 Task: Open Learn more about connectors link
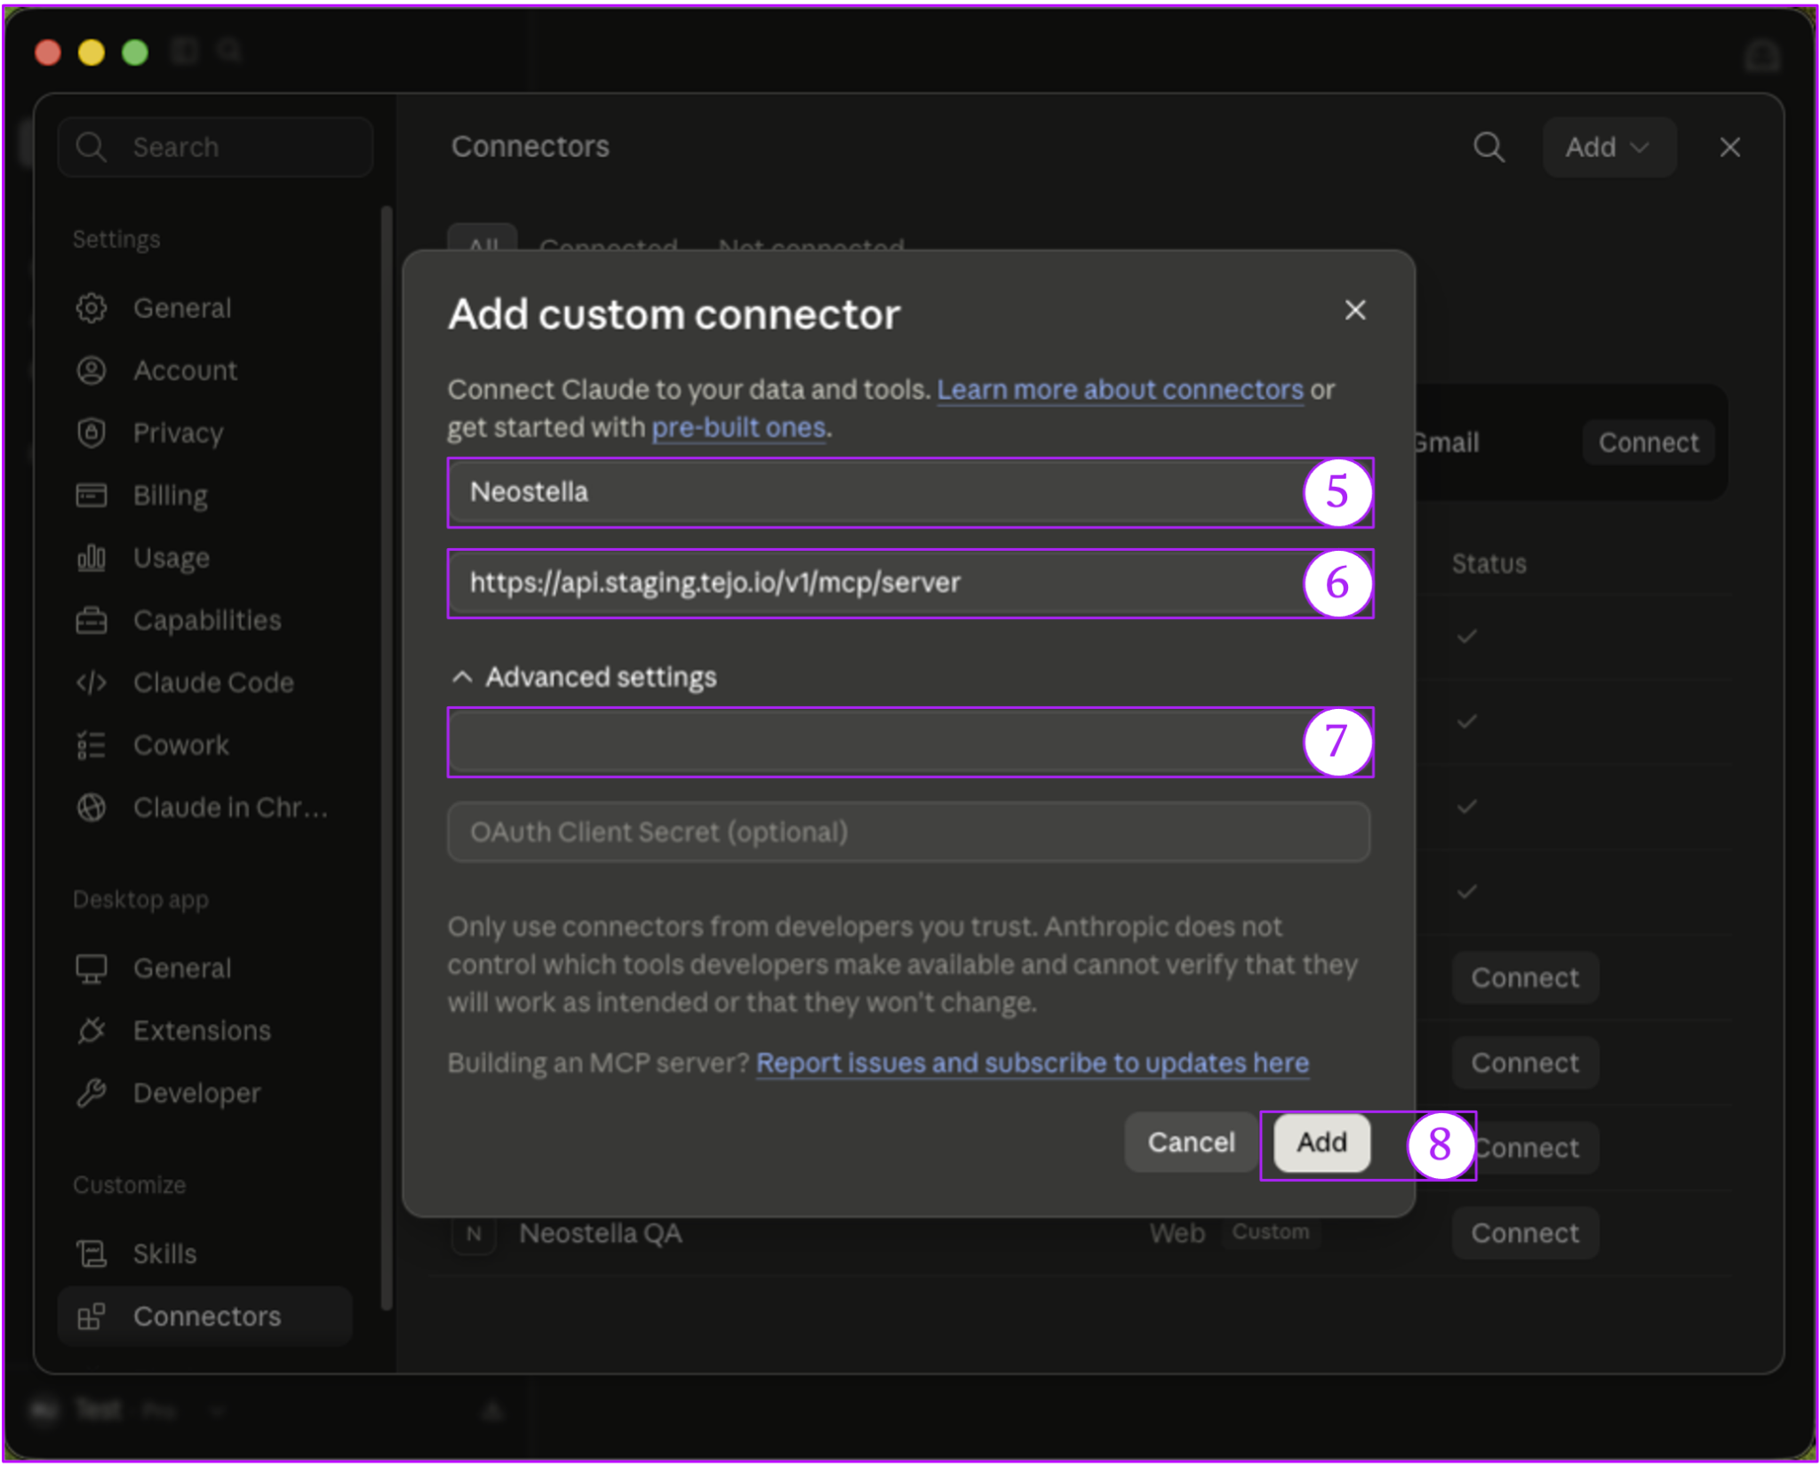pos(1120,390)
